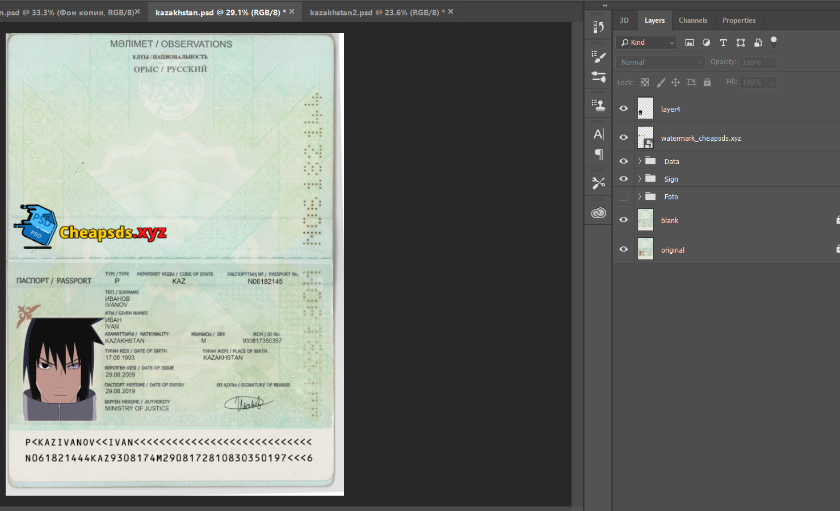Hide the layer4 layer visibility eye
Image resolution: width=840 pixels, height=511 pixels.
(x=624, y=108)
